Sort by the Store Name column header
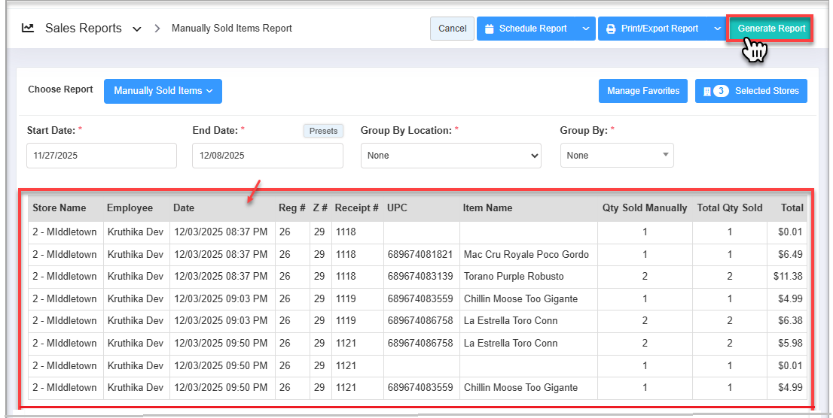Viewport: 833px width, 418px height. 59,208
